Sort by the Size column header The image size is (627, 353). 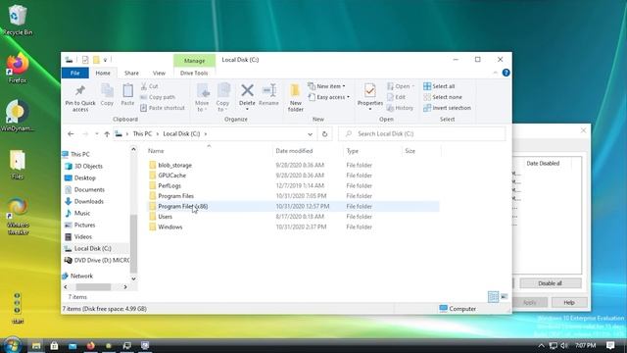[x=410, y=151]
